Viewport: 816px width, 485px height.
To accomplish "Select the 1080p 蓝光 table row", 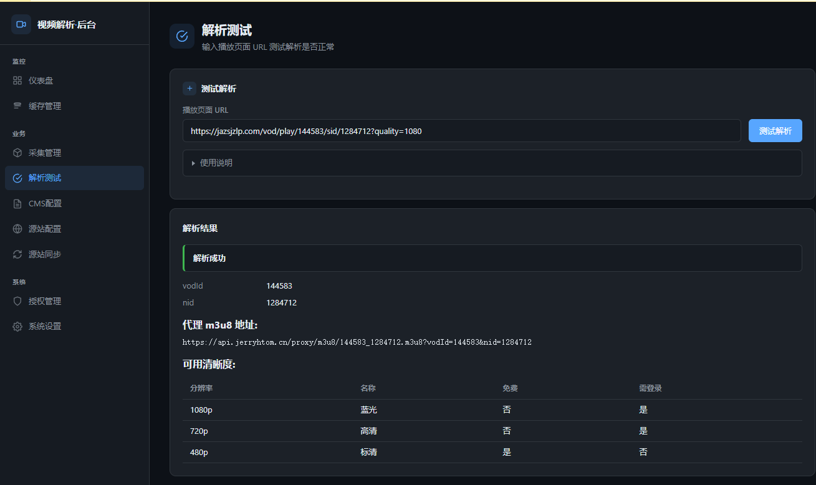I will point(492,410).
